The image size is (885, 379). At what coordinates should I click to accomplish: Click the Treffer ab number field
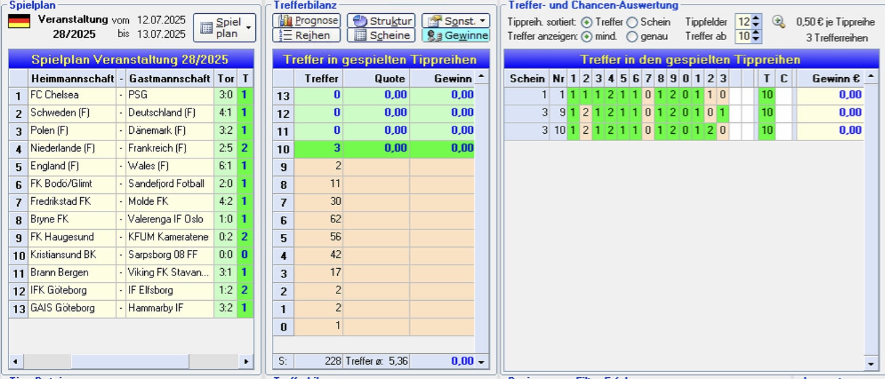coord(744,37)
